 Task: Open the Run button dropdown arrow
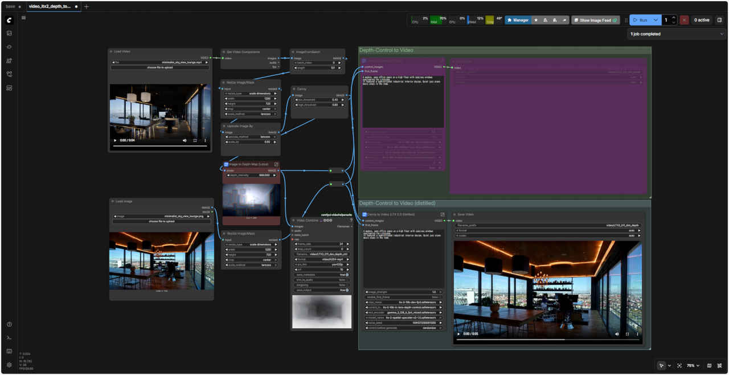[656, 20]
